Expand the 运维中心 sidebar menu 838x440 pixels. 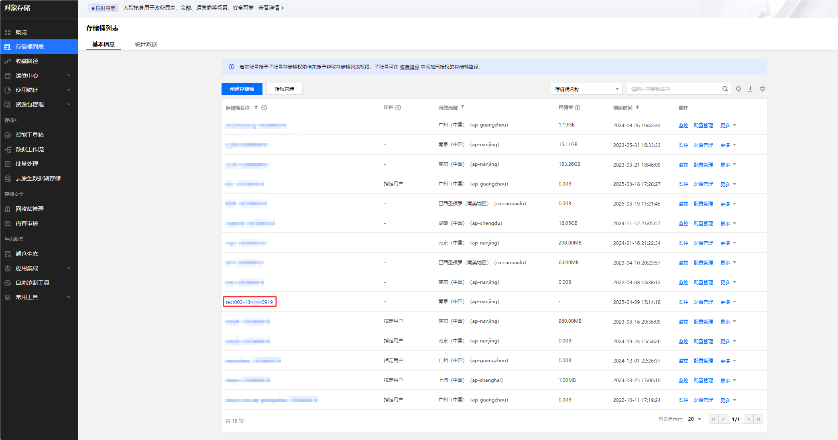[x=69, y=75]
